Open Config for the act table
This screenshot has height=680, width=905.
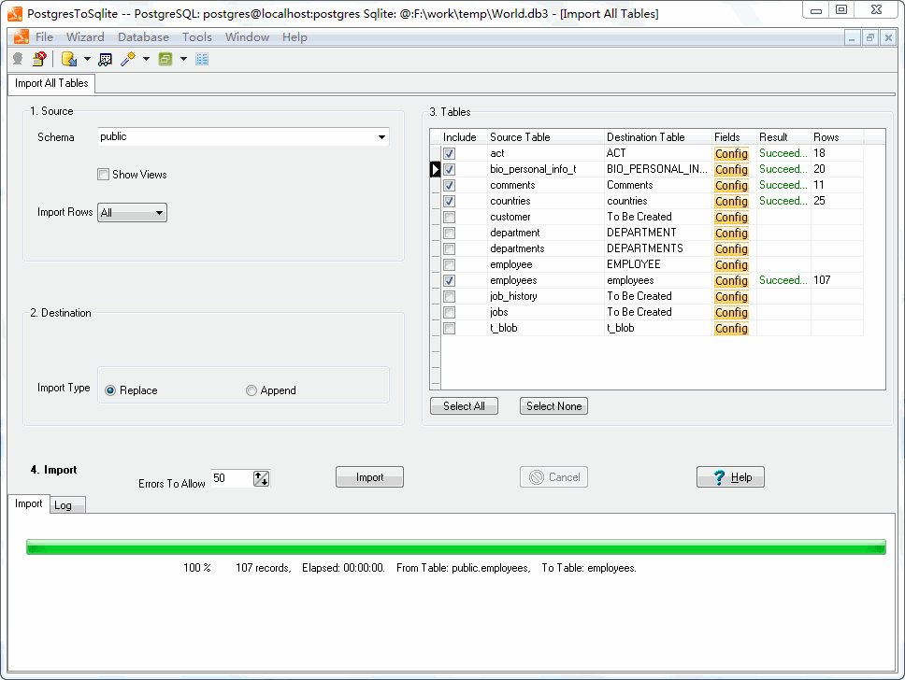click(731, 153)
